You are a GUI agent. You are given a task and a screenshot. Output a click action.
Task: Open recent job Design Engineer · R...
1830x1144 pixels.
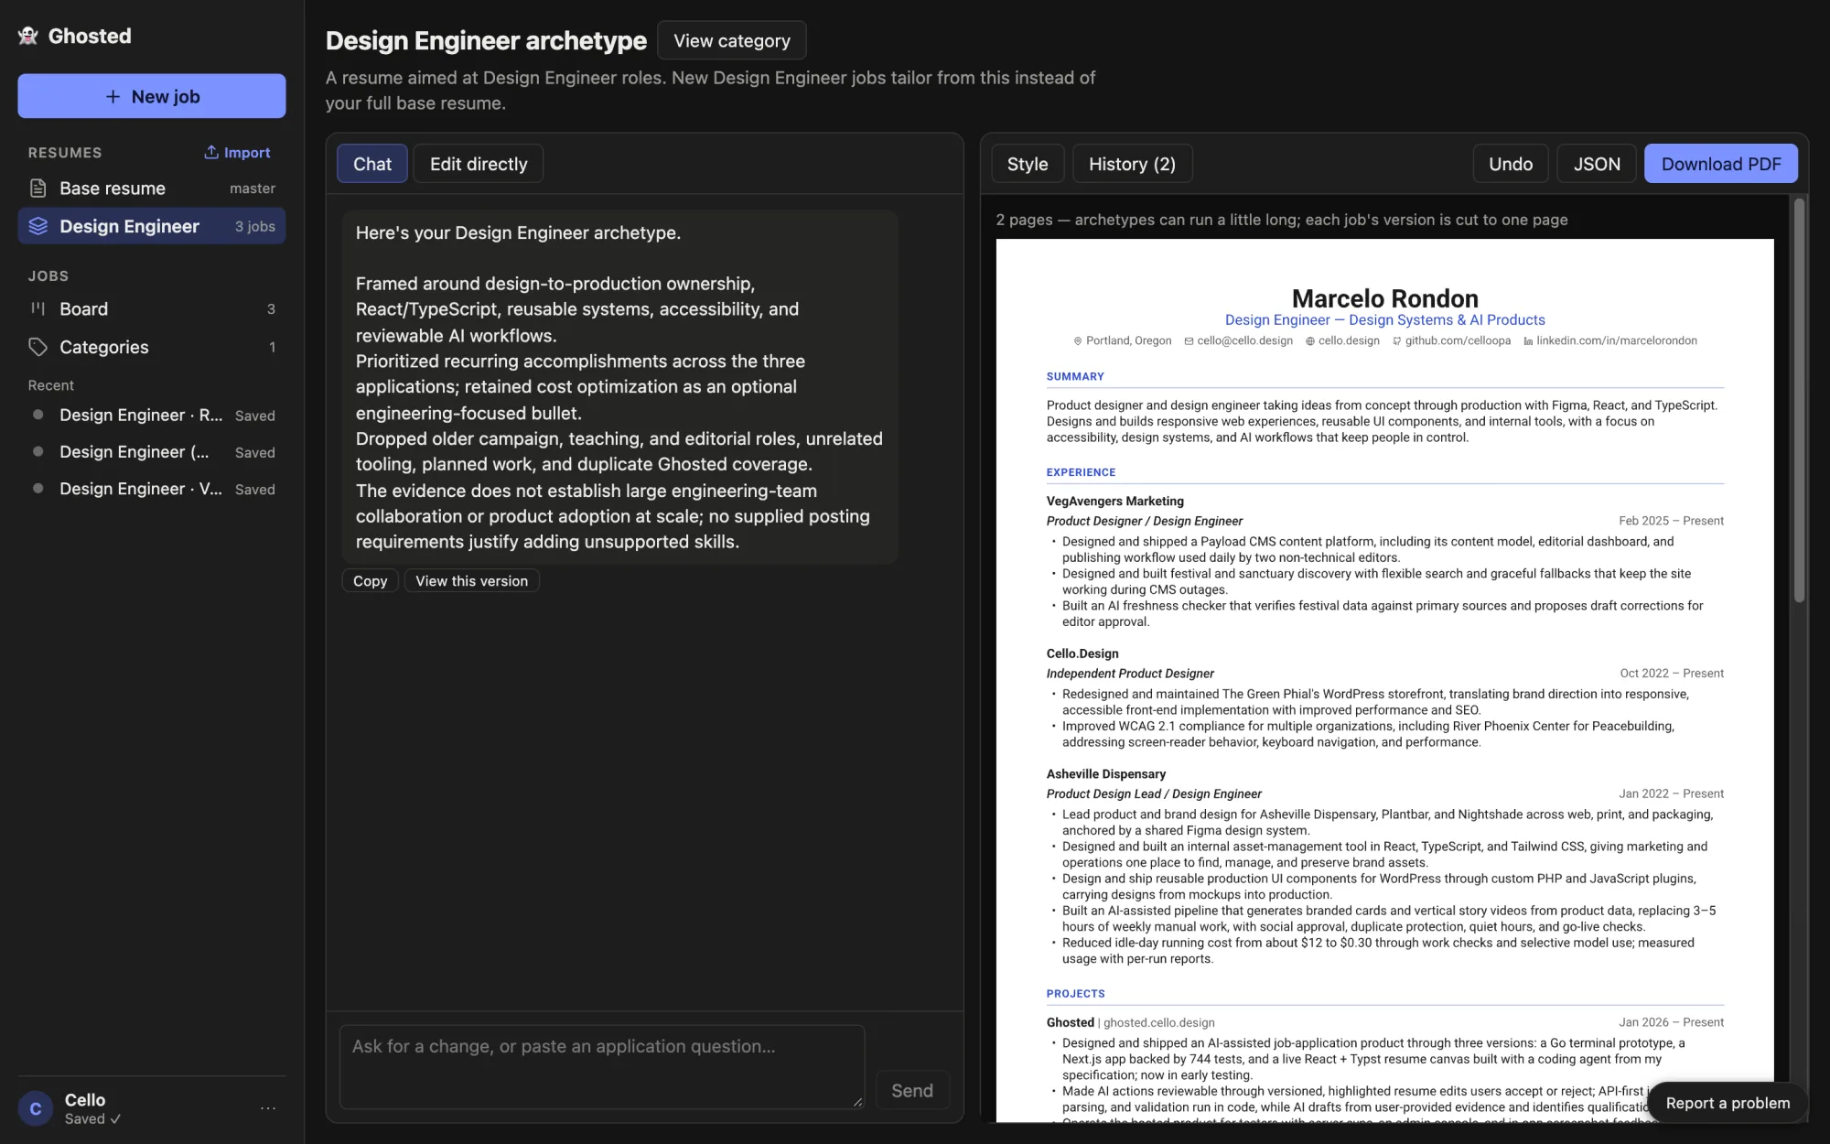click(152, 416)
